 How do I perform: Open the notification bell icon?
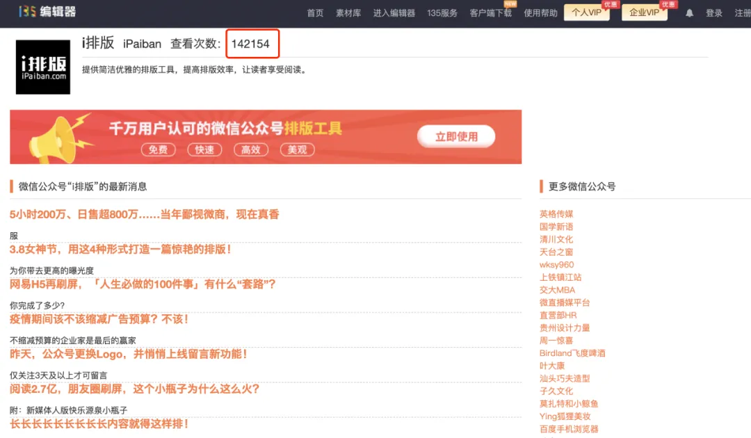pyautogui.click(x=689, y=13)
